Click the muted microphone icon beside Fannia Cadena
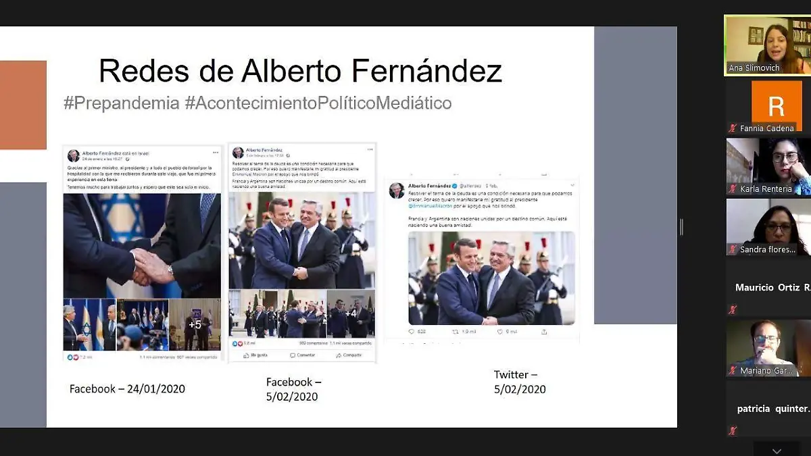Screen dimensions: 811x456 (x=732, y=128)
